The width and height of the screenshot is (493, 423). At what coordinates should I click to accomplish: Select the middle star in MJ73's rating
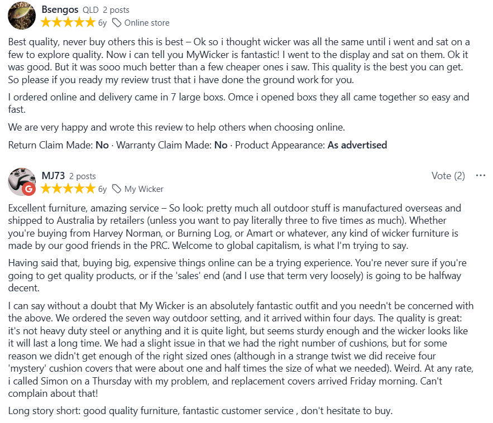pyautogui.click(x=68, y=189)
